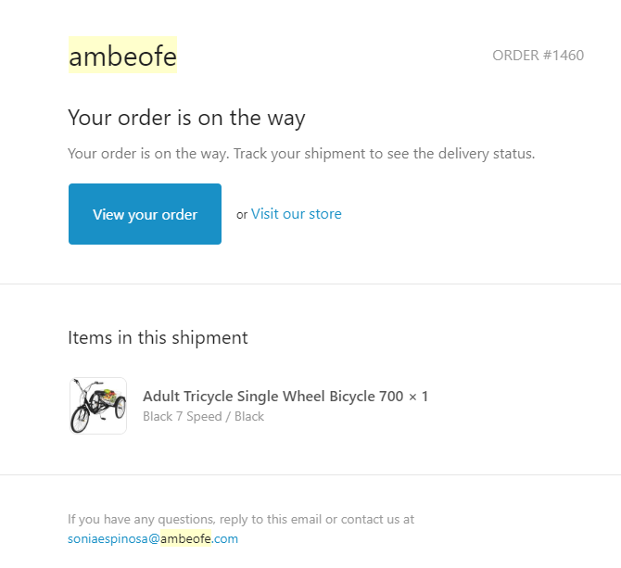Click the If you have any questions footer text
Screen dimensions: 621x568
(241, 519)
